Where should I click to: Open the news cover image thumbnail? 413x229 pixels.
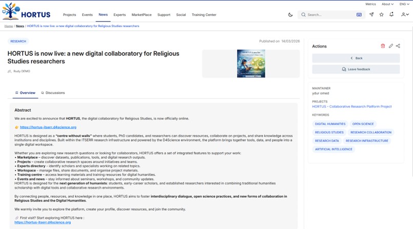click(x=251, y=64)
